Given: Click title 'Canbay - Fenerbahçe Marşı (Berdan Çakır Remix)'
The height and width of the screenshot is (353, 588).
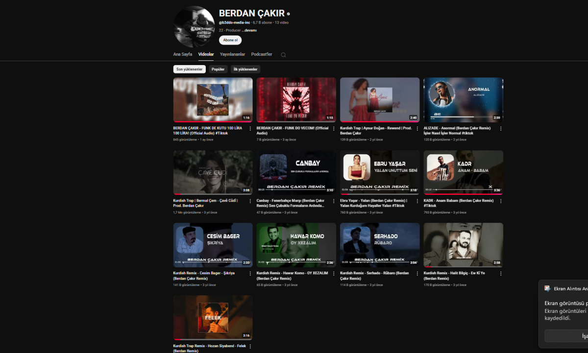Looking at the screenshot, I should click(291, 203).
